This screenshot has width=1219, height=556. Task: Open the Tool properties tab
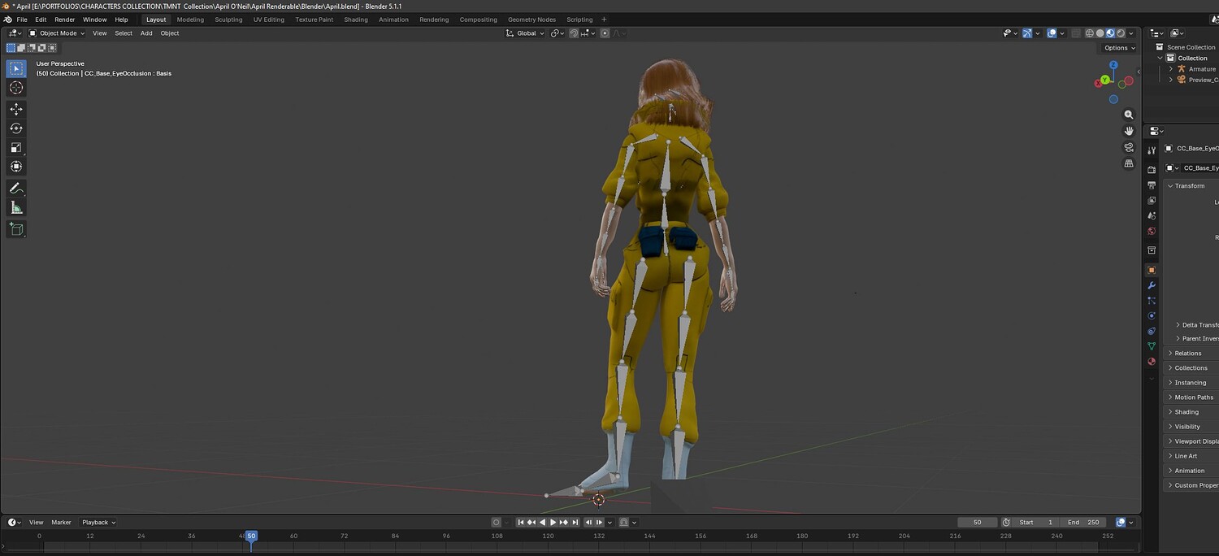(1152, 150)
